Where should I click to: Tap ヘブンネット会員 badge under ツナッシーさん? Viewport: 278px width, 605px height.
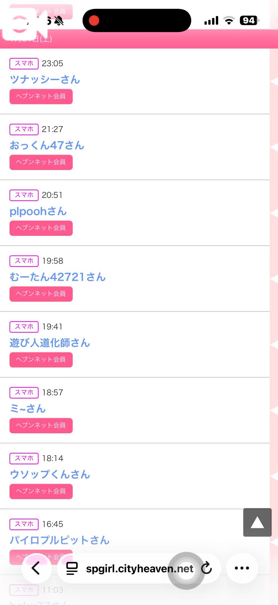coord(41,96)
